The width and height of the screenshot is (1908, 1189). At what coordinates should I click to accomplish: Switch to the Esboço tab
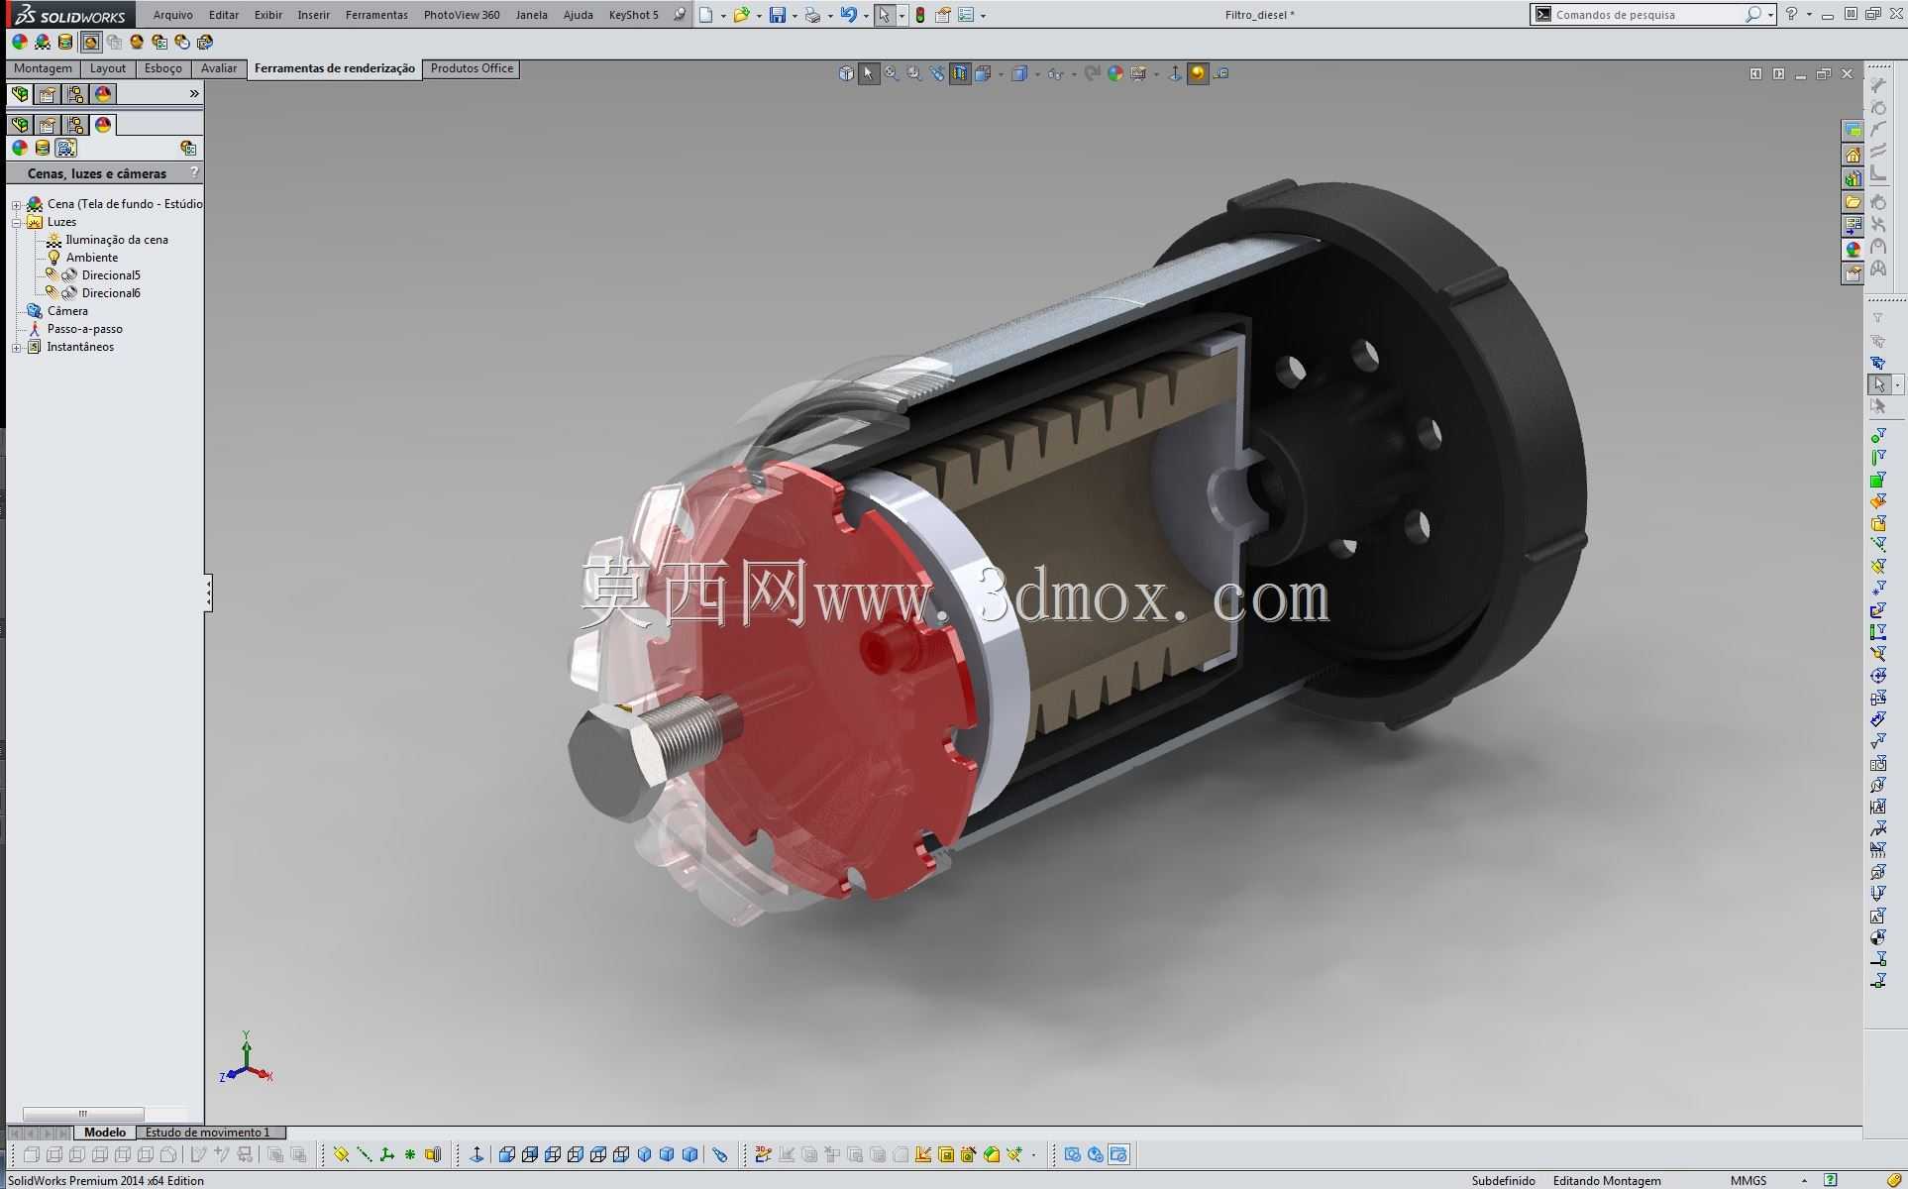tap(162, 68)
